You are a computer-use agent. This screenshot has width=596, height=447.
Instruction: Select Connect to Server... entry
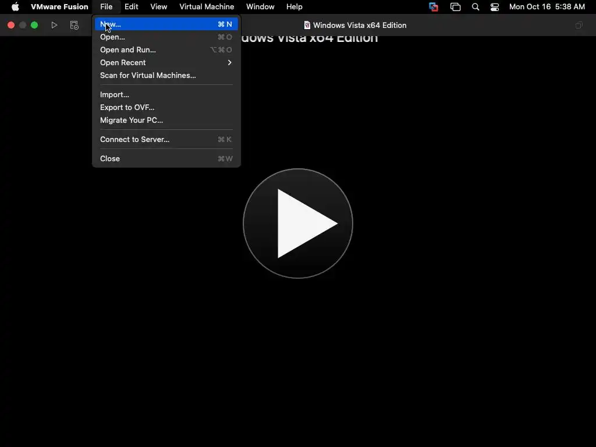[166, 140]
